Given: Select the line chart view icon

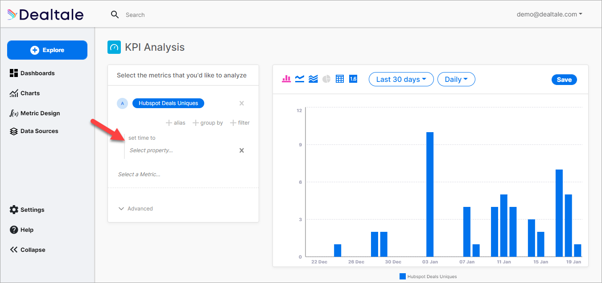Looking at the screenshot, I should point(300,79).
